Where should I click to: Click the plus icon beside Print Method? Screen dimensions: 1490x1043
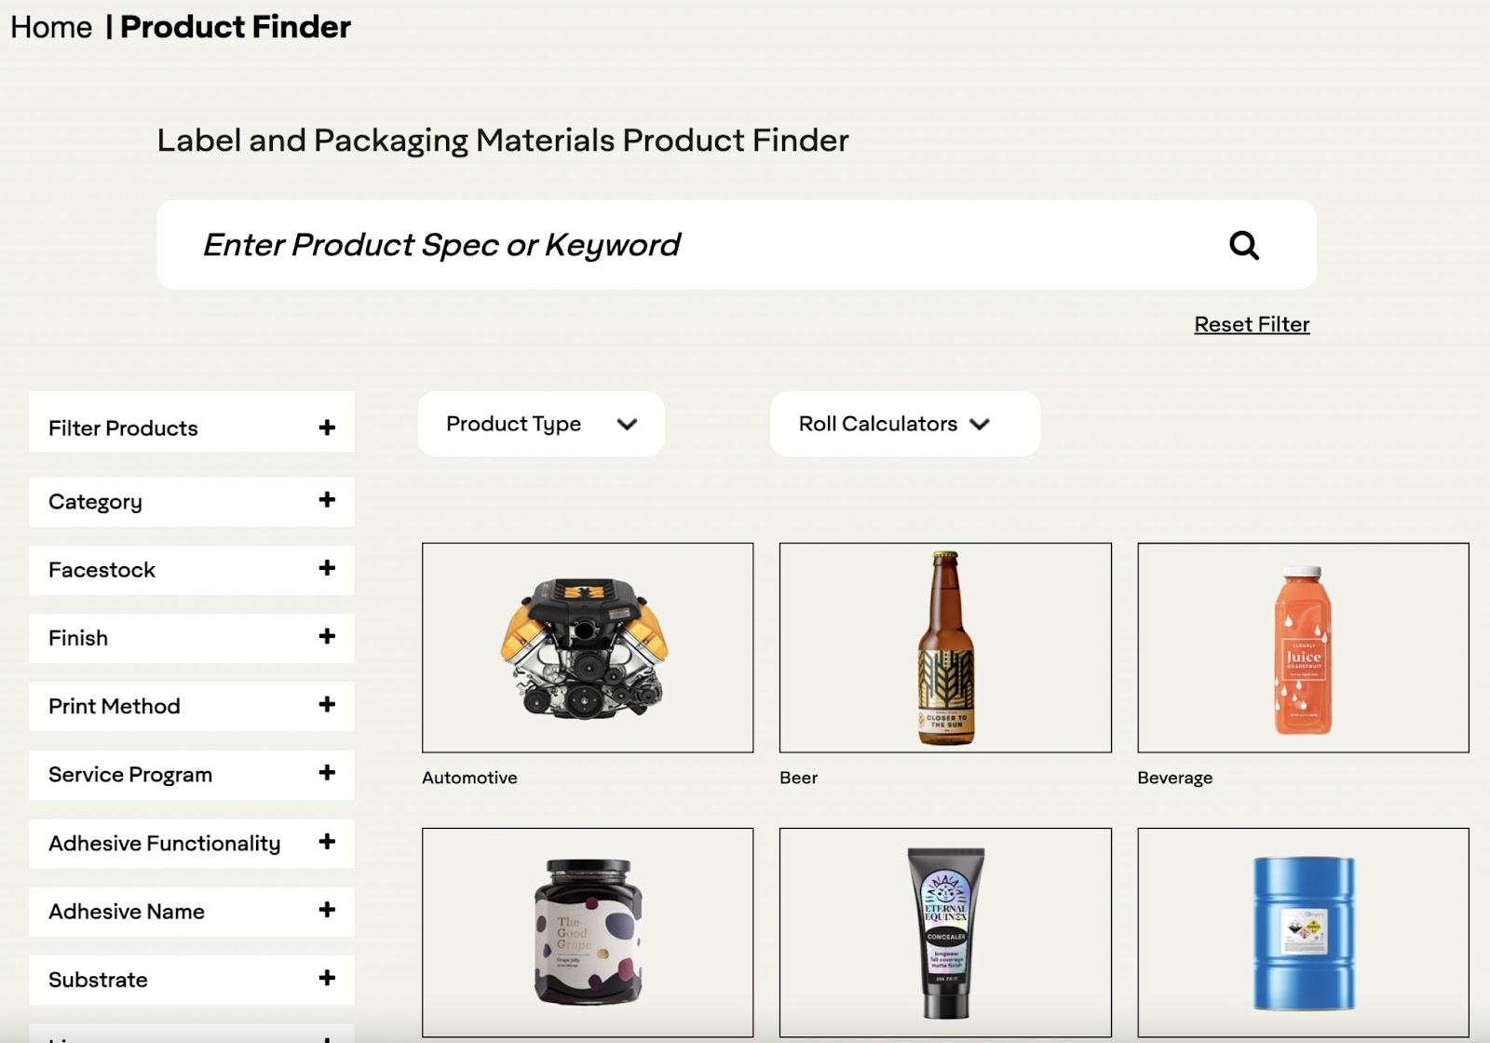[x=326, y=704]
